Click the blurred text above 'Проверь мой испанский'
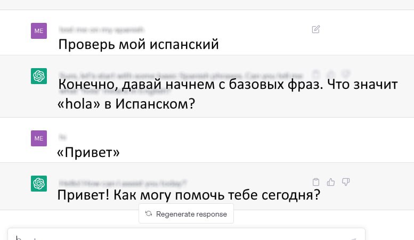This screenshot has width=414, height=240. (101, 30)
